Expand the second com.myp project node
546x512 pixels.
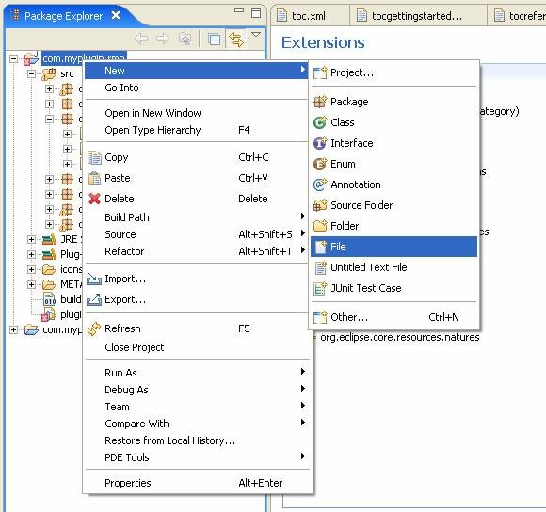tap(13, 329)
